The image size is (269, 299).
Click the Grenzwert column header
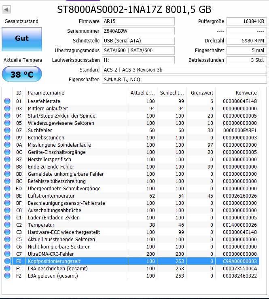pyautogui.click(x=201, y=93)
